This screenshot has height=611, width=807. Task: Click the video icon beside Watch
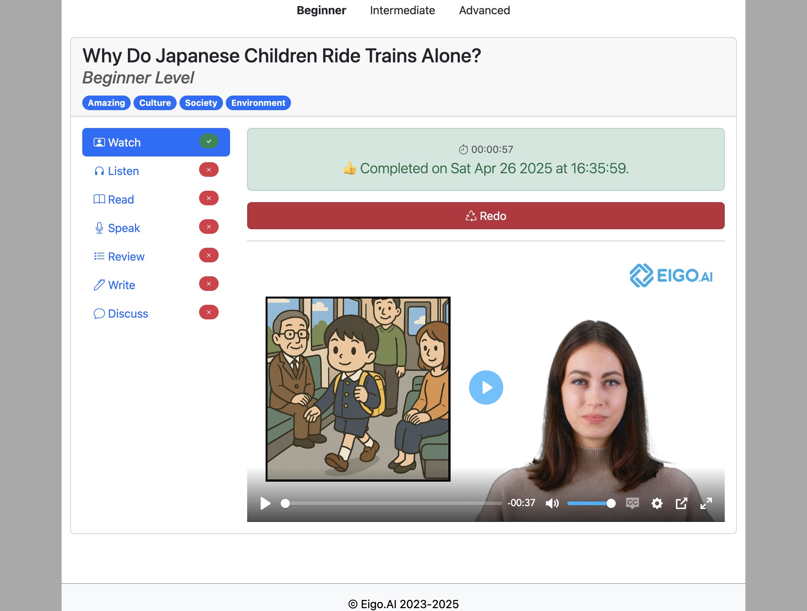click(99, 143)
